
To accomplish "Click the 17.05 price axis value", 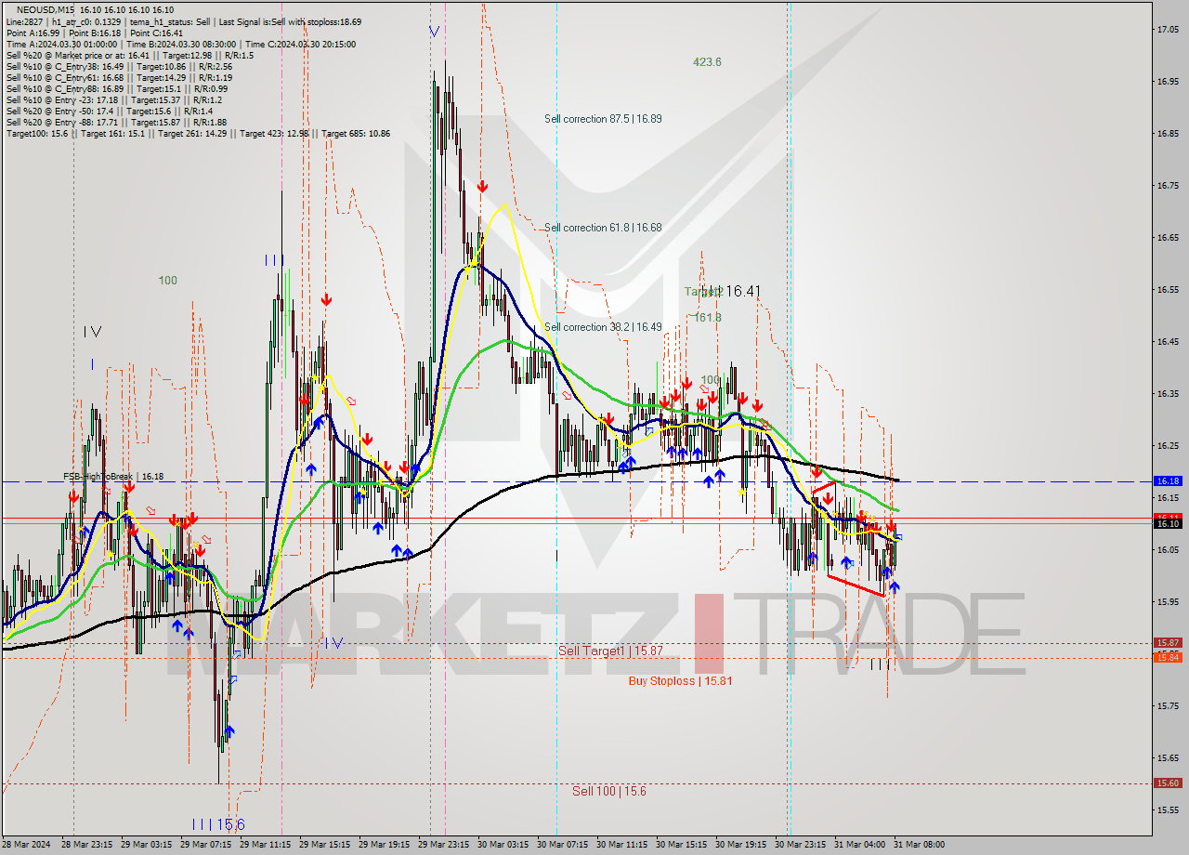I will point(1168,30).
